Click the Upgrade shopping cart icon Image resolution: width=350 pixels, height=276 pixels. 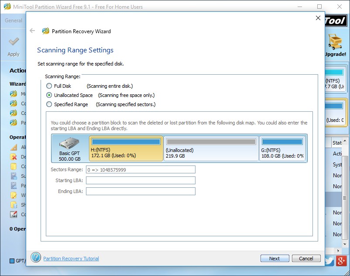(335, 42)
